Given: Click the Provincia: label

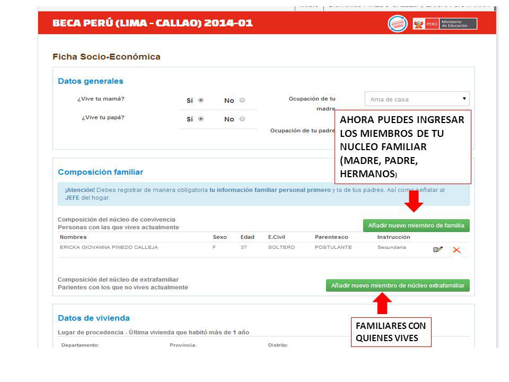Looking at the screenshot, I should pyautogui.click(x=183, y=345).
